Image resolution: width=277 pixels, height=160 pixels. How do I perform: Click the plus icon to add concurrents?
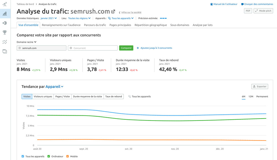138,48
